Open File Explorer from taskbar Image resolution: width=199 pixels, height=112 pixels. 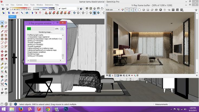12,109
